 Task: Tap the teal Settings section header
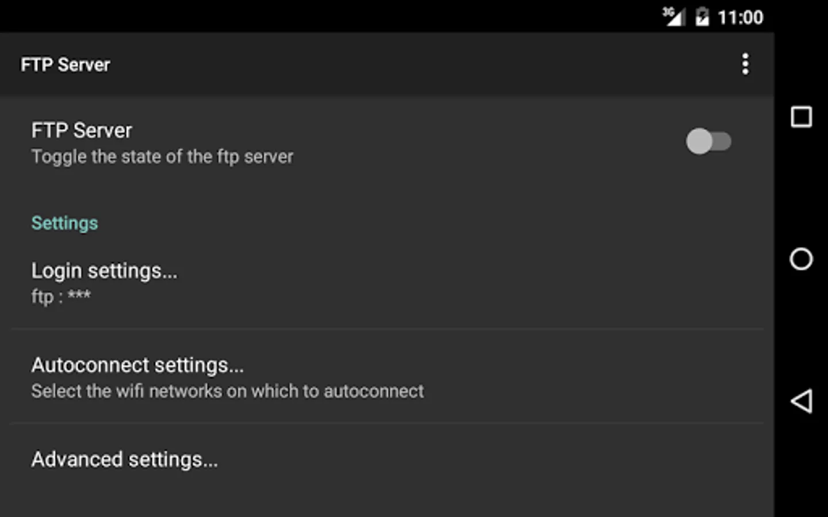click(64, 223)
